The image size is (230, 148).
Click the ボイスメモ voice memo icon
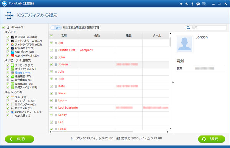click(x=13, y=108)
